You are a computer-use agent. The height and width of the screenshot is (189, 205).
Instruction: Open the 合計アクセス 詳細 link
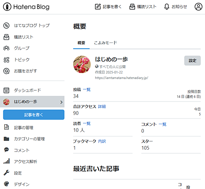point(102,107)
